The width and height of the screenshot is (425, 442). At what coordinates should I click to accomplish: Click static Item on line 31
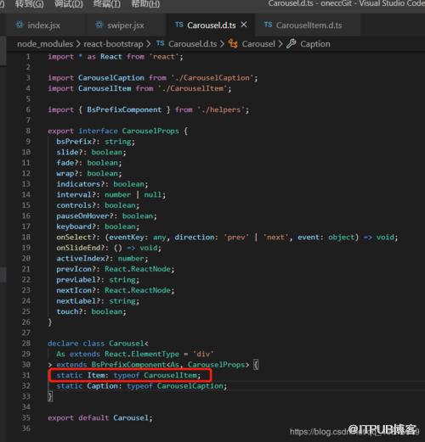[81, 375]
